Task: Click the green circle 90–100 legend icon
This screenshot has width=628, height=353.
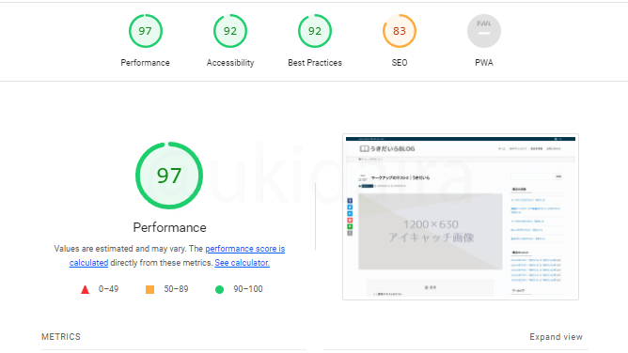Action: tap(219, 289)
